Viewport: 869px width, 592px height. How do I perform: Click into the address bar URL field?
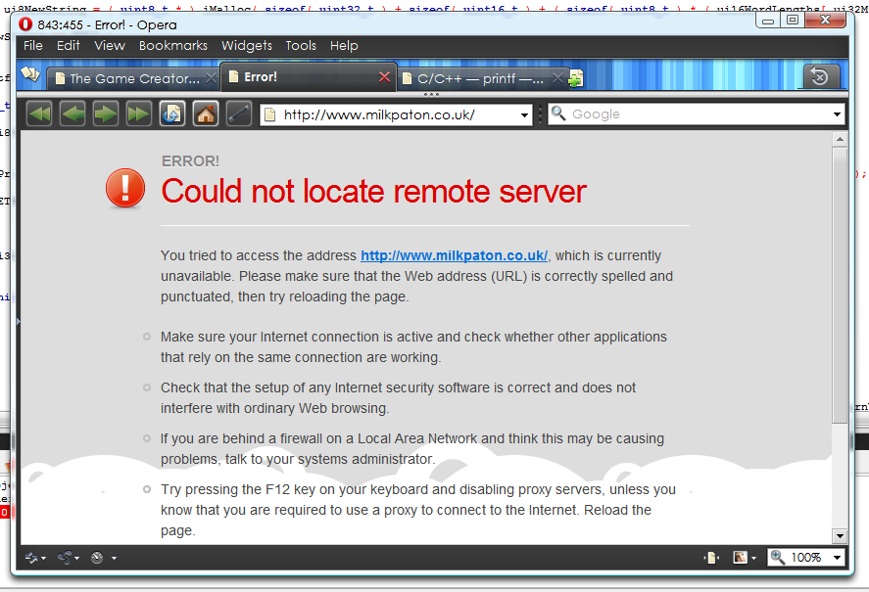coord(396,114)
